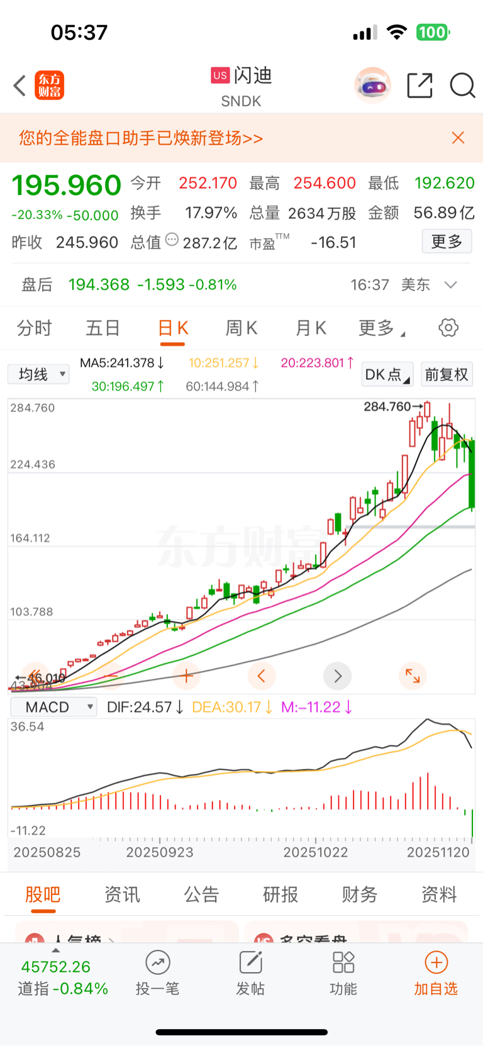Tap the 前复权 adjustment button
The height and width of the screenshot is (1046, 483).
447,374
